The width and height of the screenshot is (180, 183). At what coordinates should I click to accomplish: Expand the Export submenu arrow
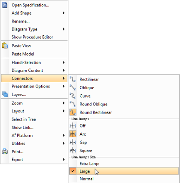tap(64, 159)
